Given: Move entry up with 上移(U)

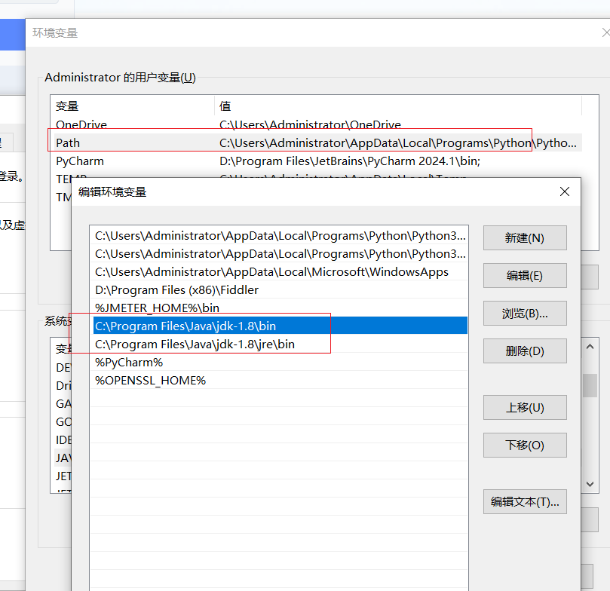Looking at the screenshot, I should [524, 408].
